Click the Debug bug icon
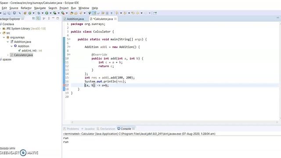This screenshot has height=158, width=281. 38,13
